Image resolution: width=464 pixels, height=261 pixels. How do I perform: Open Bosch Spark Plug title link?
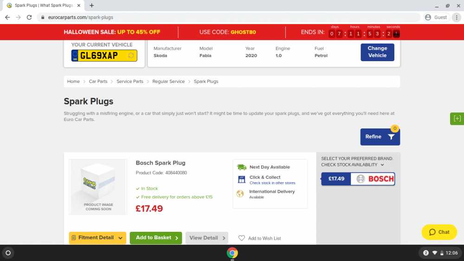point(161,163)
